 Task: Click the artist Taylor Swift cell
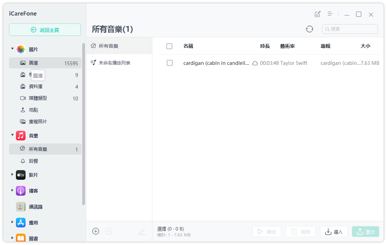tap(294, 63)
